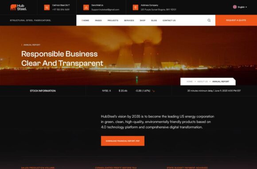Go to the Shop menu item
Viewport: 257px width, 169px height.
point(142,20)
